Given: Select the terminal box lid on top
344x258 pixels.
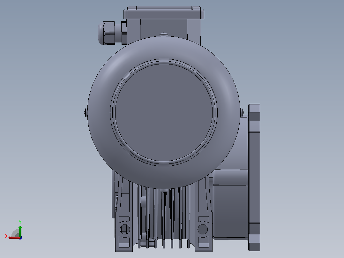Looking at the screenshot, I should (164, 12).
